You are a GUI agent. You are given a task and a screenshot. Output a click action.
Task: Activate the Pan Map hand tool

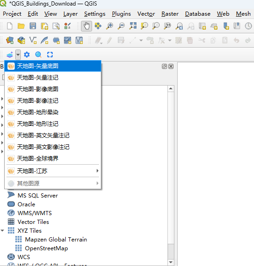[x=87, y=26]
